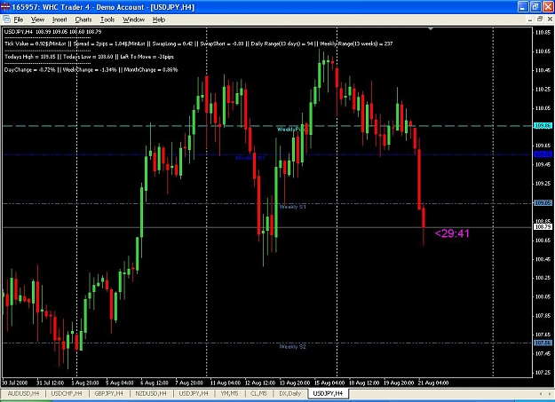555x402 pixels.
Task: Click the 107.25 price scale label
Action: tap(543, 373)
